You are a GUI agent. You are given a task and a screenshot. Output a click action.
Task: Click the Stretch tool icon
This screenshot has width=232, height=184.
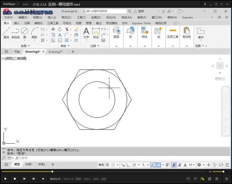click(x=53, y=40)
